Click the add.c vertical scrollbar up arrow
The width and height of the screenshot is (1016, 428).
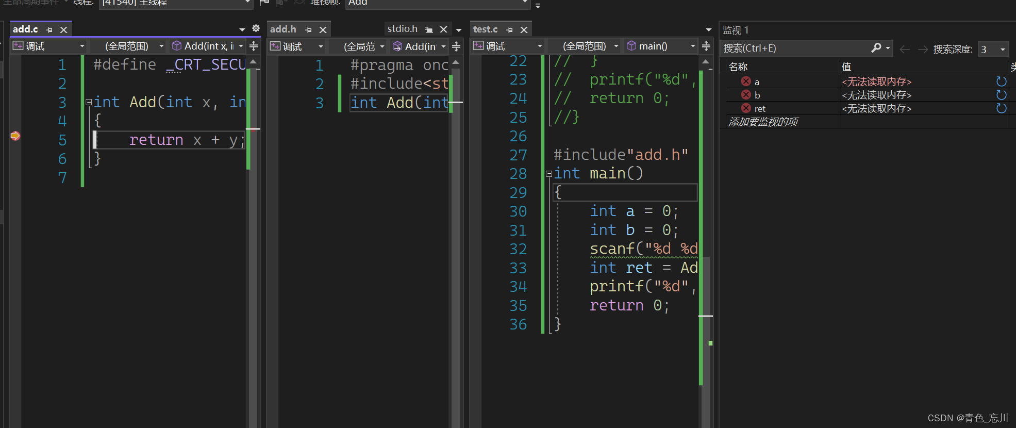click(253, 61)
